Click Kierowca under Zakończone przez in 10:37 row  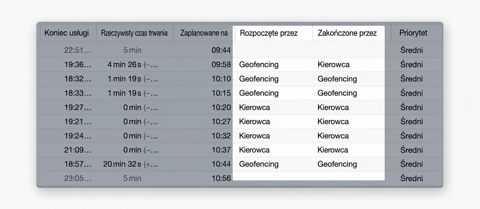tap(333, 150)
